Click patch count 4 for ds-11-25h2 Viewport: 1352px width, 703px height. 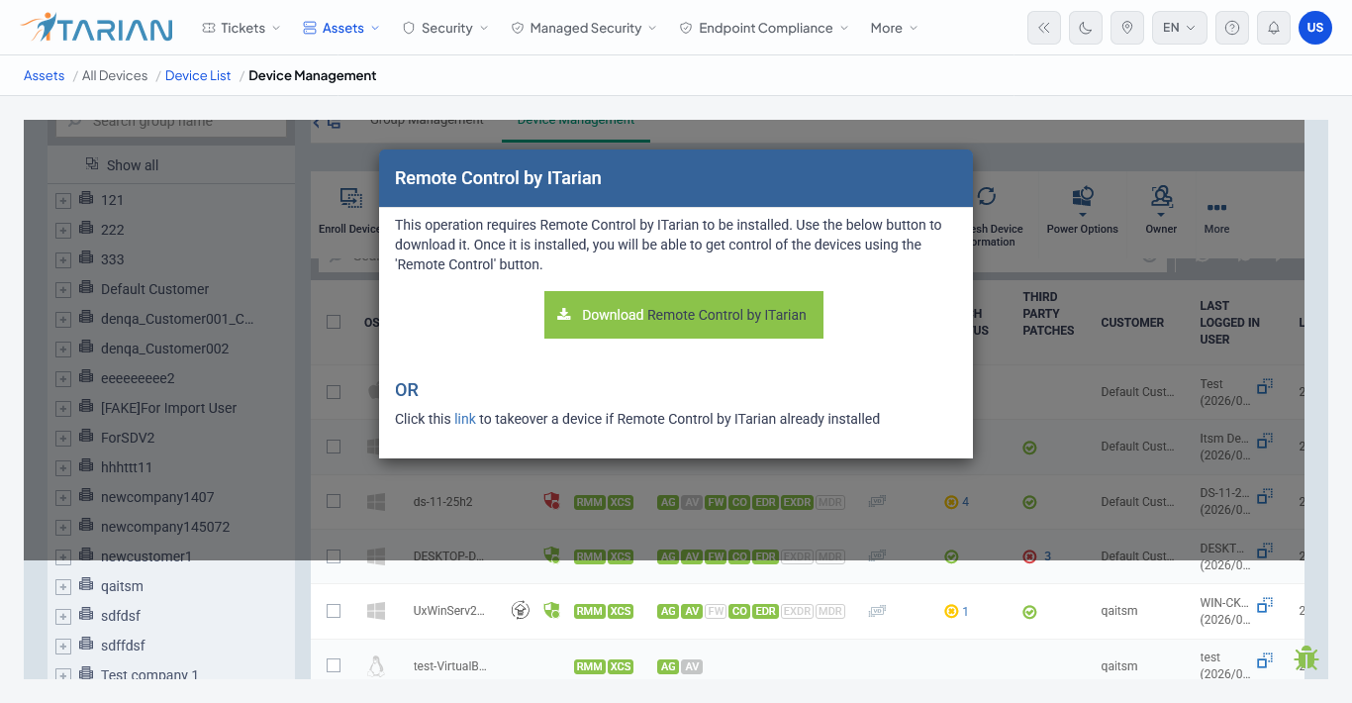tap(965, 502)
